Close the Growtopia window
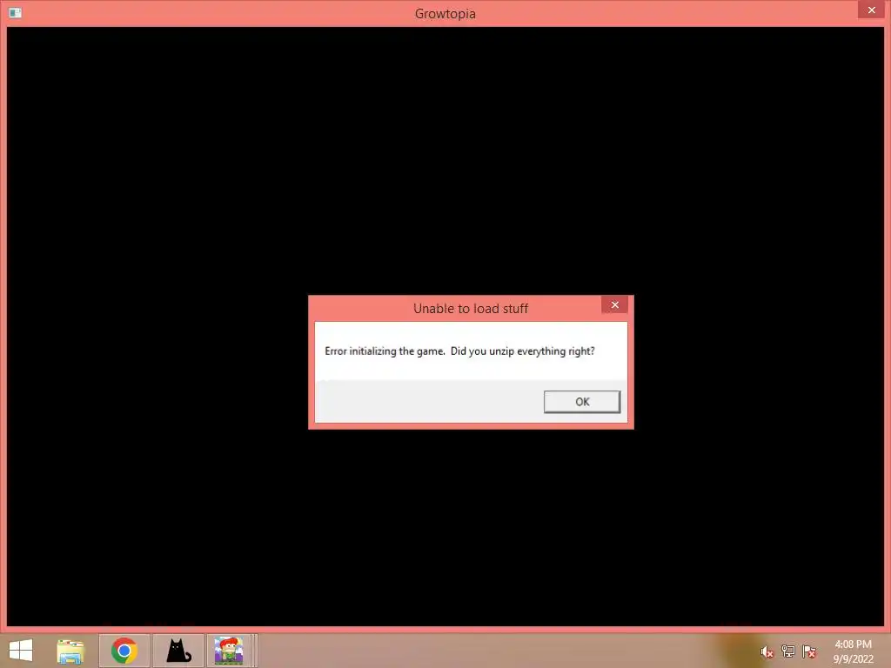891x668 pixels. click(871, 10)
